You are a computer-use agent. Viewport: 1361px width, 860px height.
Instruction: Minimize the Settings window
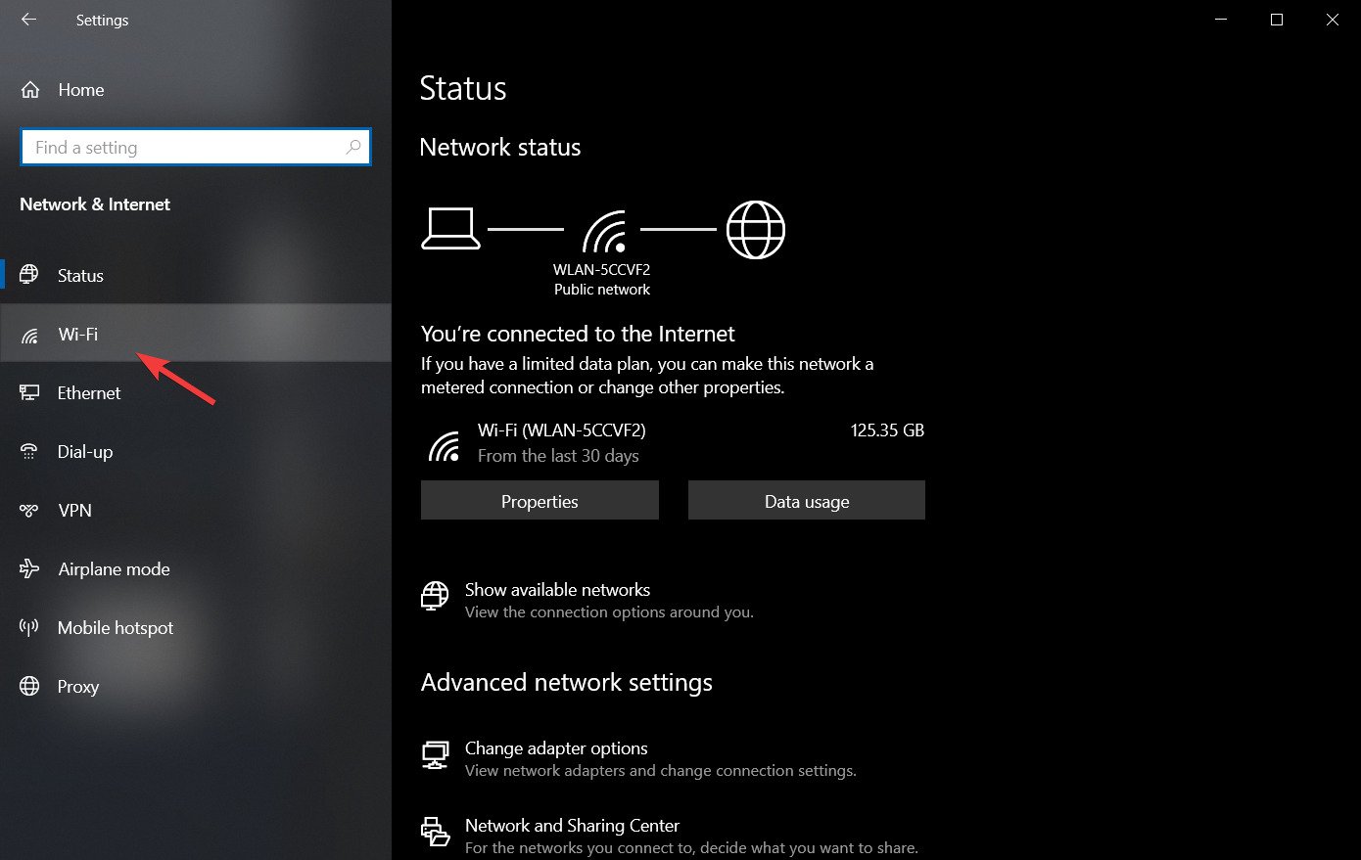(x=1220, y=20)
